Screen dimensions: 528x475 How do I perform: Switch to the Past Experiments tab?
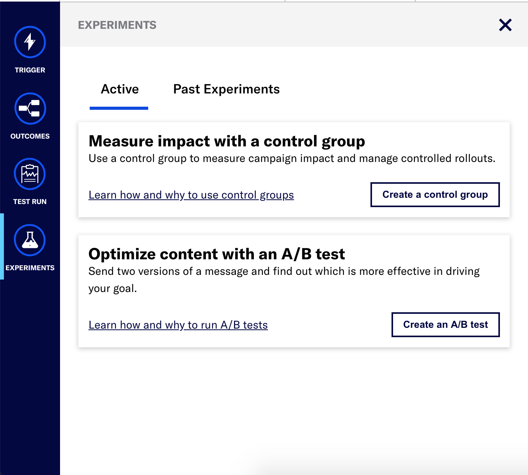[x=227, y=90]
